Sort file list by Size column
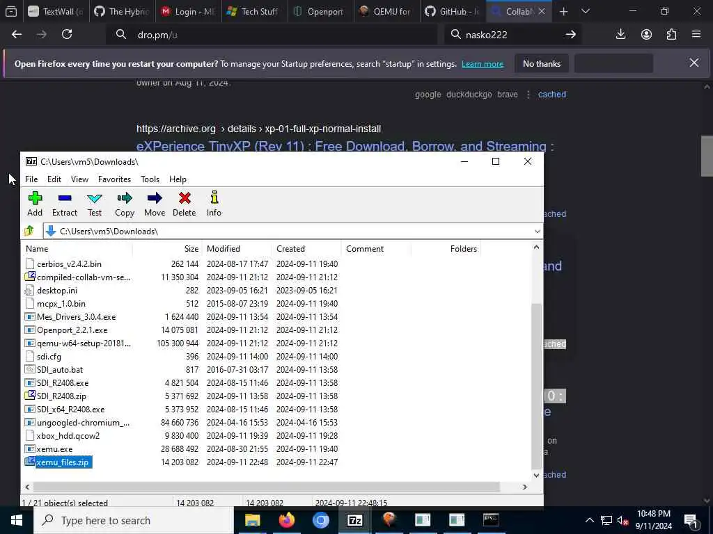Image resolution: width=713 pixels, height=534 pixels. (167, 249)
